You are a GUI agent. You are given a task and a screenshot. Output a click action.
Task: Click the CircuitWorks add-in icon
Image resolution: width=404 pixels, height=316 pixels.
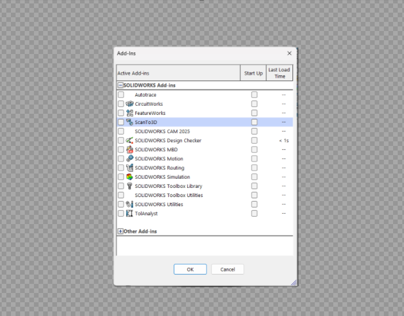pyautogui.click(x=129, y=103)
